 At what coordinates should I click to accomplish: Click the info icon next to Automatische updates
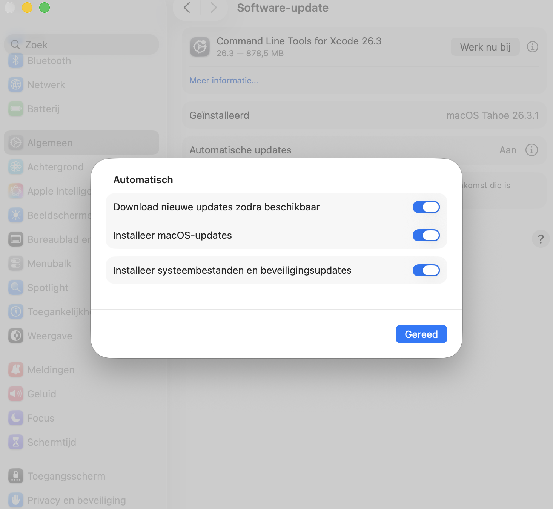[x=531, y=150]
